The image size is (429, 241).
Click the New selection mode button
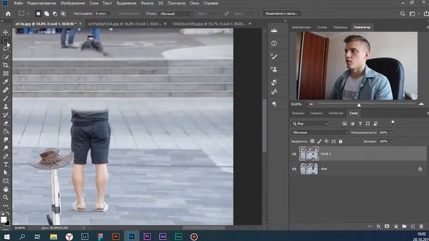pos(38,13)
